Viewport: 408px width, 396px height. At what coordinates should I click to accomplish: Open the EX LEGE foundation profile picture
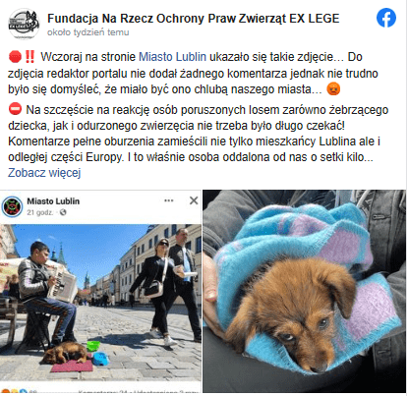pyautogui.click(x=24, y=24)
